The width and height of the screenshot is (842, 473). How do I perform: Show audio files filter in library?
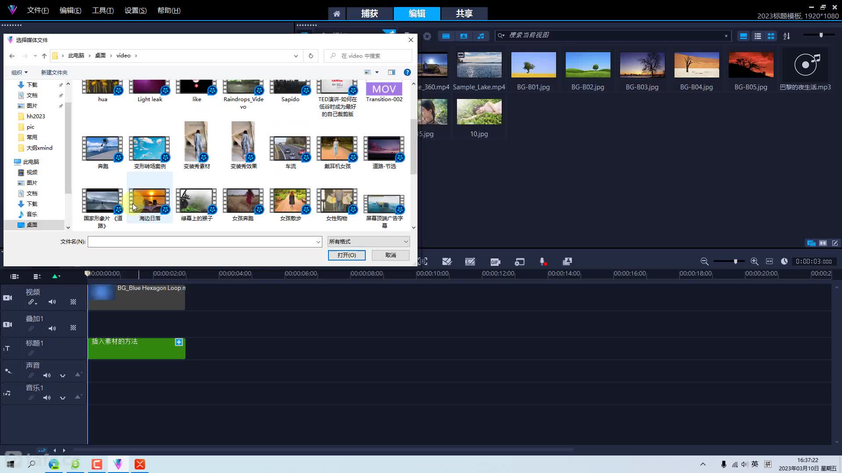point(481,36)
